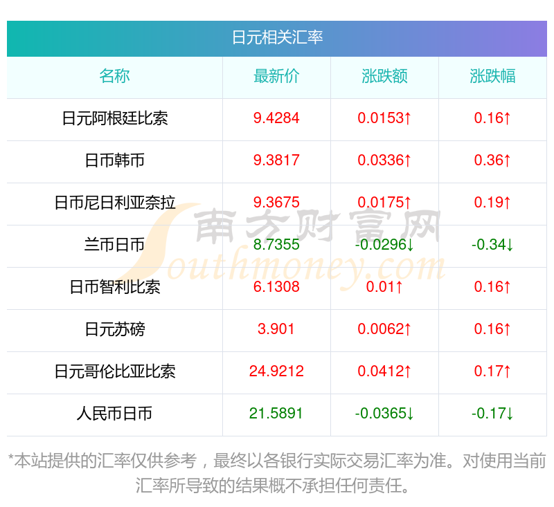Select the row name 日元阿根廷比索
The width and height of the screenshot is (554, 507).
click(x=115, y=118)
